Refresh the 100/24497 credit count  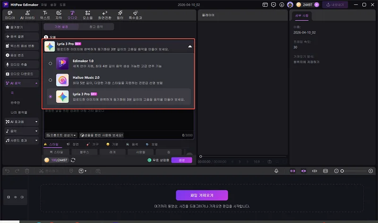[x=73, y=160]
